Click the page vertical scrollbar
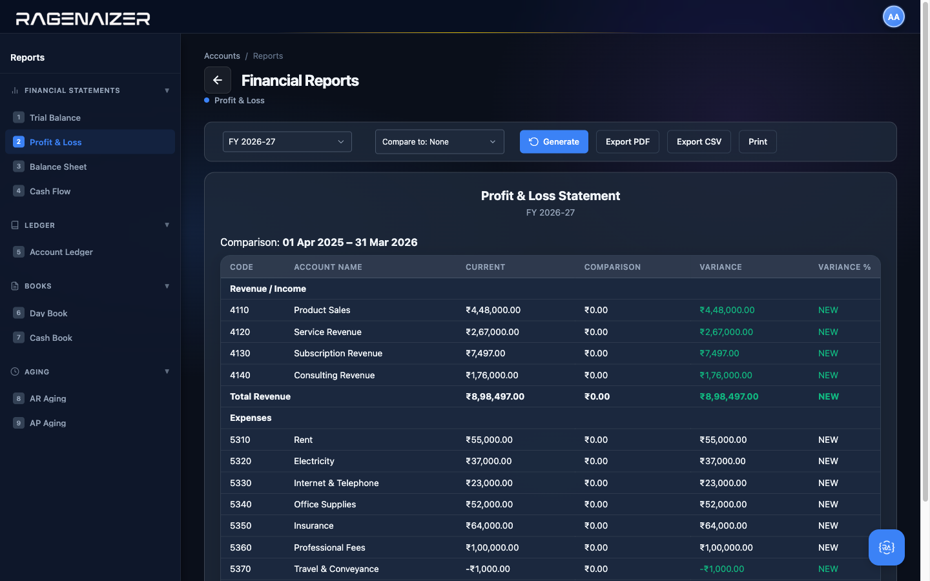930x581 pixels. point(925,252)
